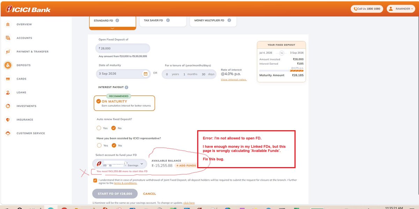Click the Money Multiplier FD info icon

[x=229, y=20]
